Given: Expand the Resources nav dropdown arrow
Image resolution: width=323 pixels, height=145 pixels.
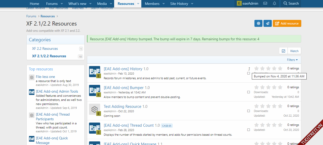Looking at the screenshot, I should [x=138, y=4].
